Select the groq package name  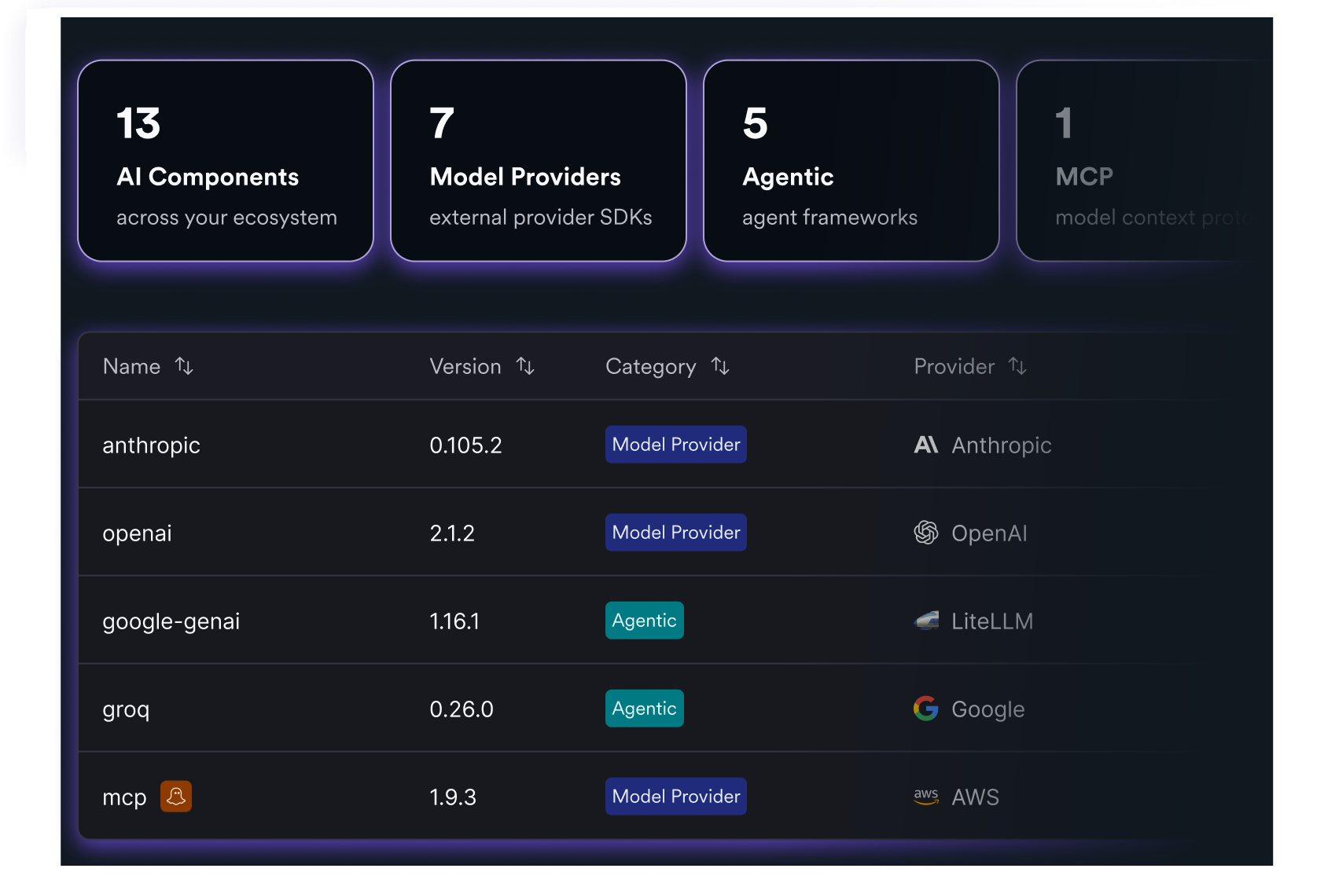click(x=126, y=709)
